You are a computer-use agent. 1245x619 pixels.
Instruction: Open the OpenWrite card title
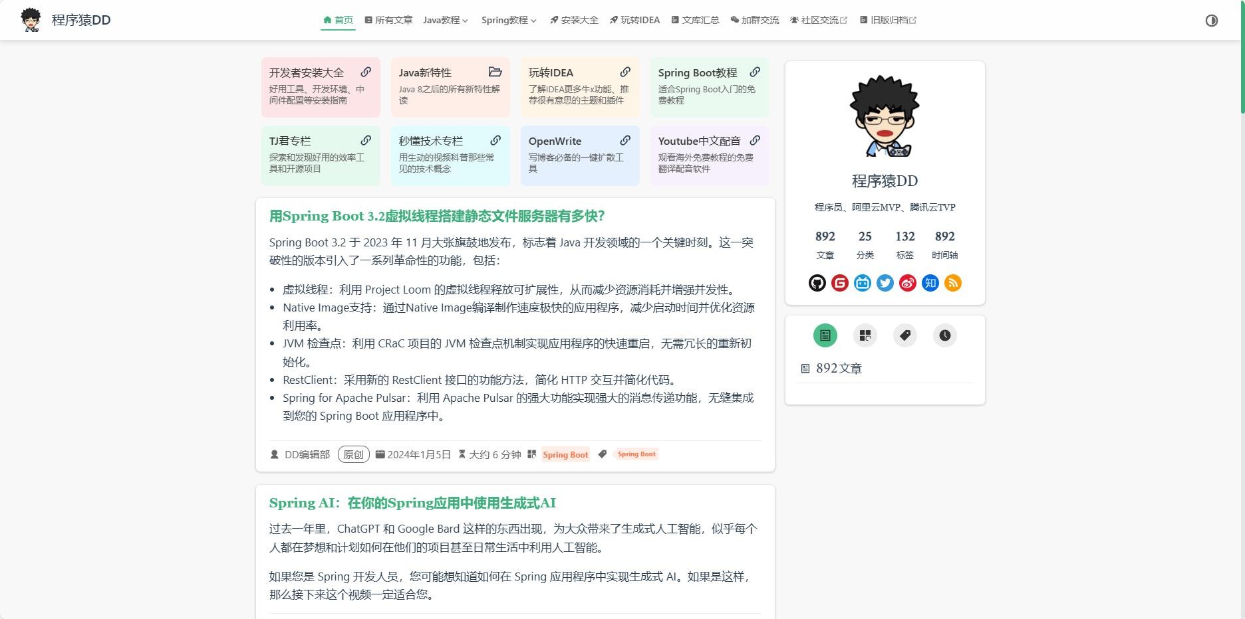(555, 141)
